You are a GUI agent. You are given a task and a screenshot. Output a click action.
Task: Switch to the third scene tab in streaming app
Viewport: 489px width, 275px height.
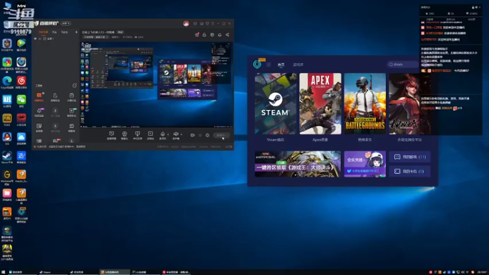pyautogui.click(x=64, y=32)
